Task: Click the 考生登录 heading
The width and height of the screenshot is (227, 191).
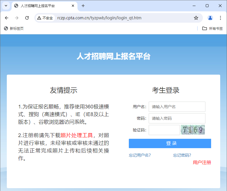Action: pos(166,90)
